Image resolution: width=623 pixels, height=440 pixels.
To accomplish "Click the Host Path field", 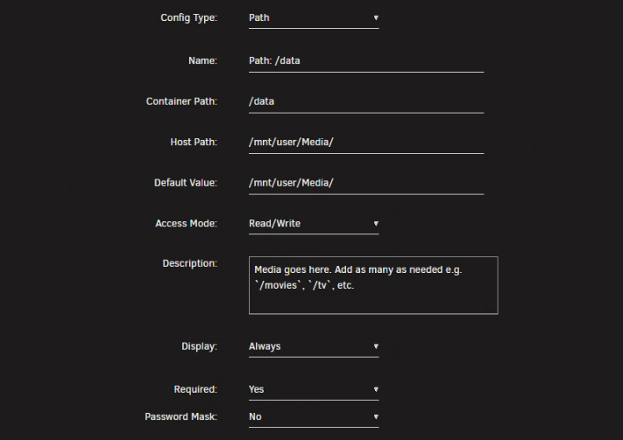I will (366, 142).
